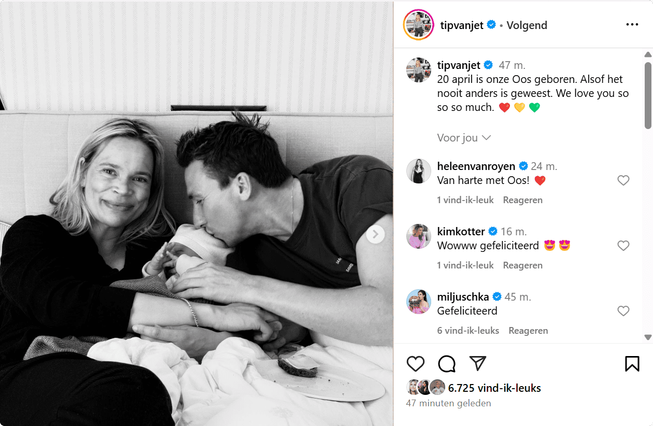
Task: Open the comment bubble icon
Action: [446, 364]
